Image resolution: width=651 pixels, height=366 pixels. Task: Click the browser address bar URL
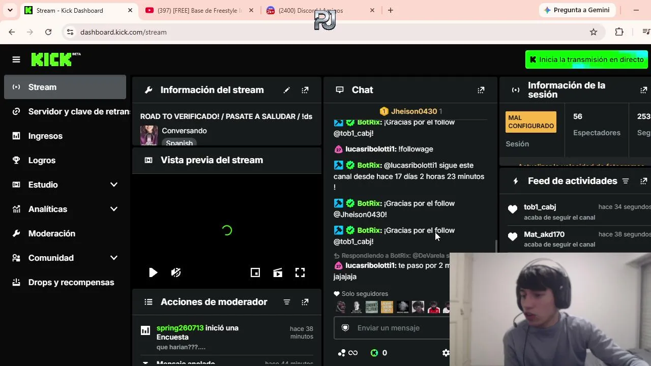click(x=124, y=32)
